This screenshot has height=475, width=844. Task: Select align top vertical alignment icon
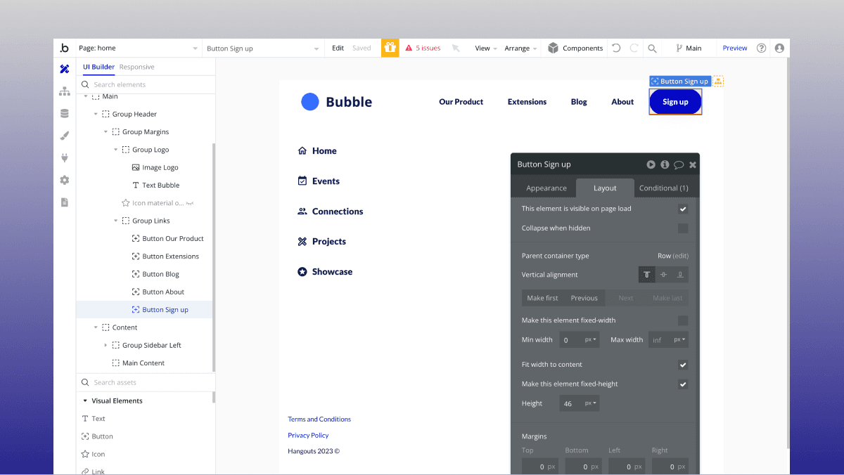coord(647,275)
